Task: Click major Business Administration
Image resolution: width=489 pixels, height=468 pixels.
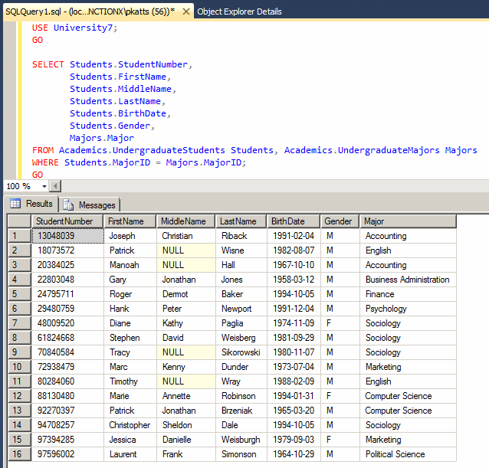Action: click(407, 280)
